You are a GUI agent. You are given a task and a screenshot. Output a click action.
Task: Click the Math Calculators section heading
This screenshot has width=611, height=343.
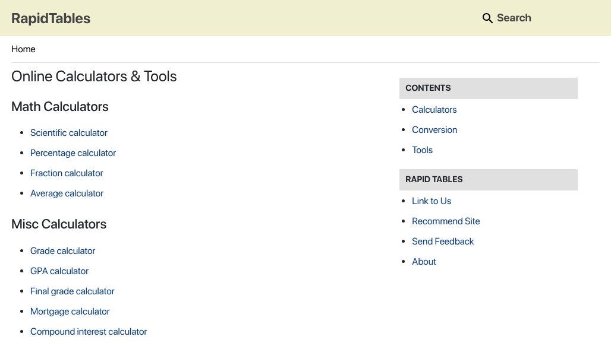[59, 107]
